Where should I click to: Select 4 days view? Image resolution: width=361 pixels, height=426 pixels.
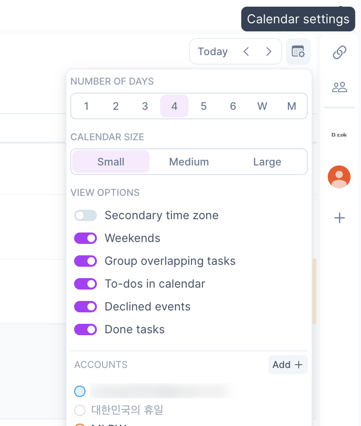coord(174,106)
